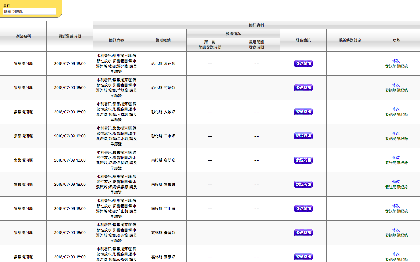
Task: Click the 最近警戒時間 column header
Action: 70,36
